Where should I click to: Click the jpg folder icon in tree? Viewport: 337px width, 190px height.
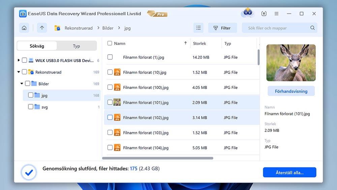tap(37, 95)
